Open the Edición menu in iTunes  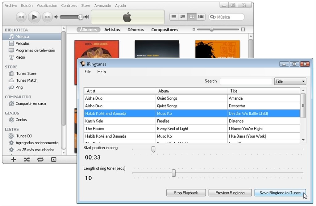(x=27, y=6)
